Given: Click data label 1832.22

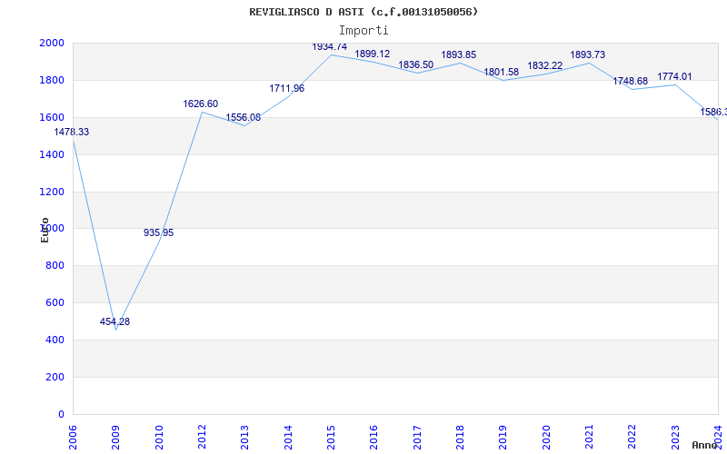Looking at the screenshot, I should [544, 65].
